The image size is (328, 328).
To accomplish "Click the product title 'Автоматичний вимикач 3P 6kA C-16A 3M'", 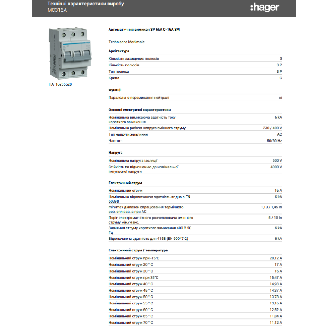I will (144, 30).
